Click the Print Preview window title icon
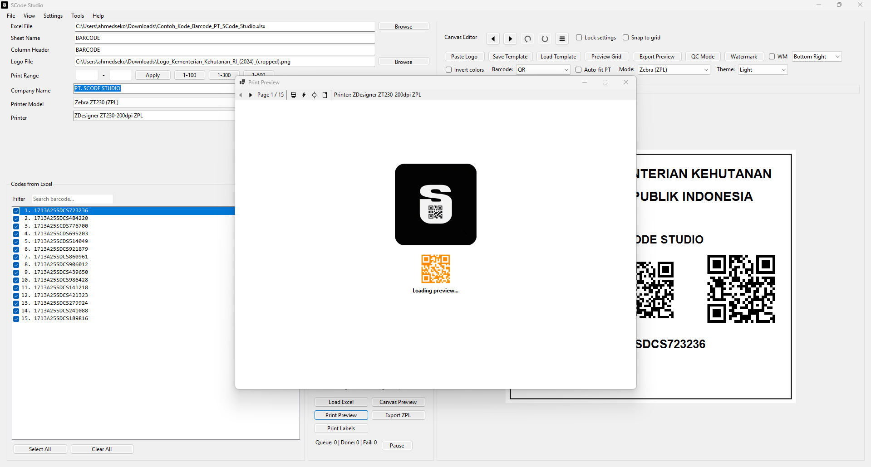This screenshot has height=467, width=871. tap(242, 82)
